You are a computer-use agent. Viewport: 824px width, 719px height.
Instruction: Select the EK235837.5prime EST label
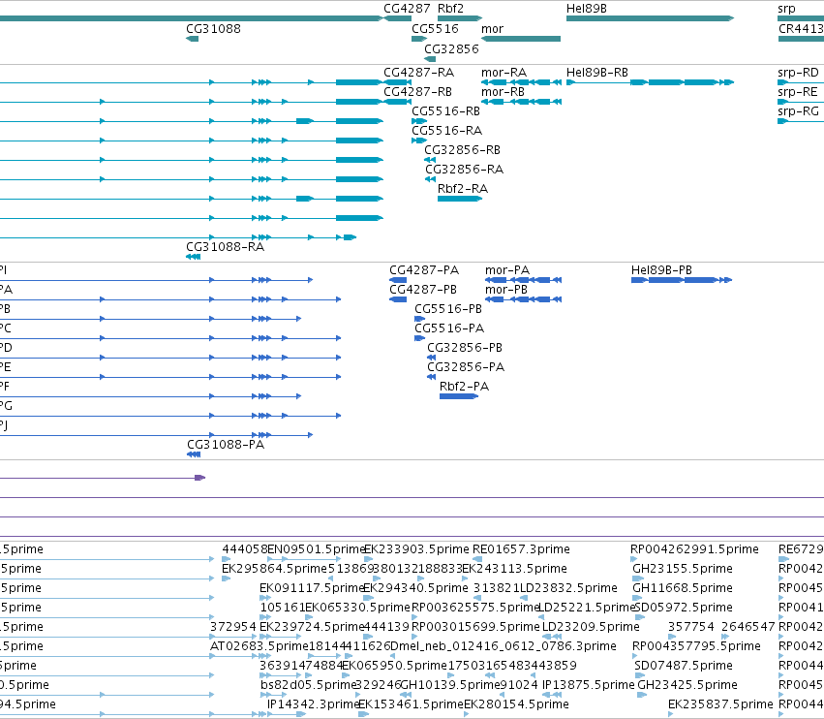pyautogui.click(x=720, y=703)
